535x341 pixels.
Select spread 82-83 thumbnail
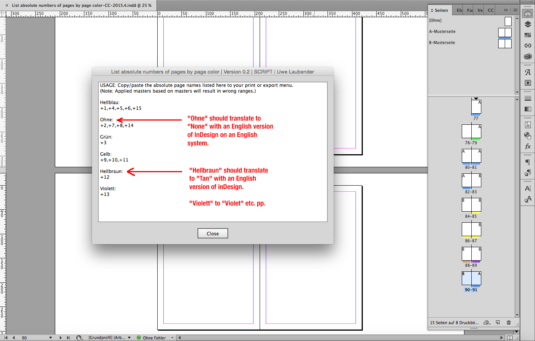[x=471, y=180]
